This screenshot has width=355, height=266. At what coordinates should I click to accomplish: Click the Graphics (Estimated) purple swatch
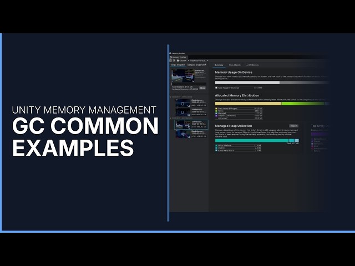click(x=216, y=116)
